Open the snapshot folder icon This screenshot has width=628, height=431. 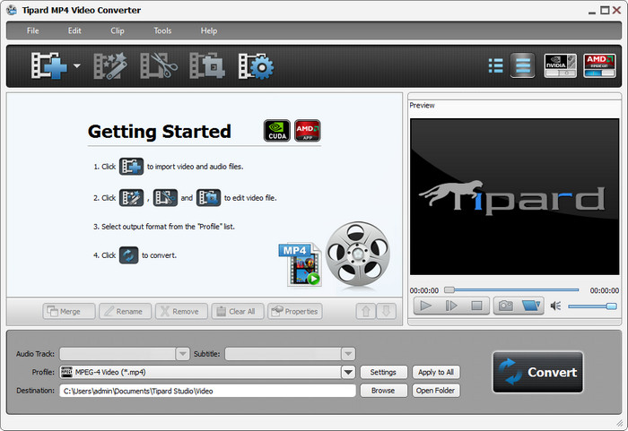[532, 306]
